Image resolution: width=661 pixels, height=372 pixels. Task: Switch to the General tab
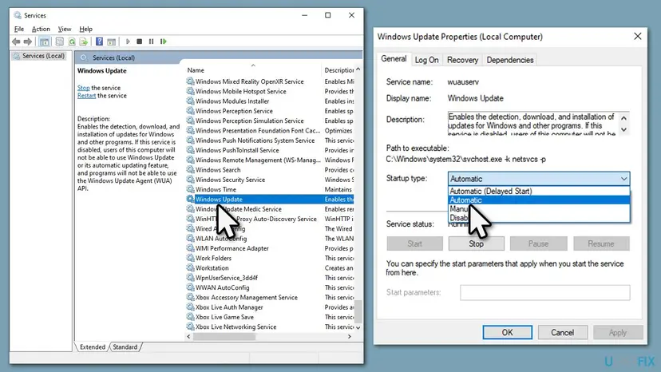coord(394,59)
